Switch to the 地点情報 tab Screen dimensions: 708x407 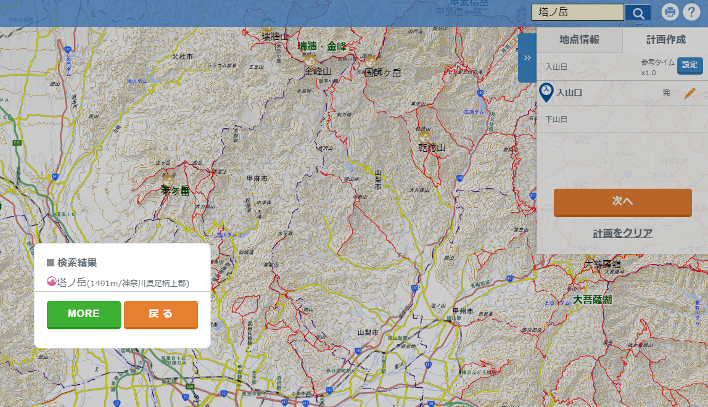(x=579, y=40)
